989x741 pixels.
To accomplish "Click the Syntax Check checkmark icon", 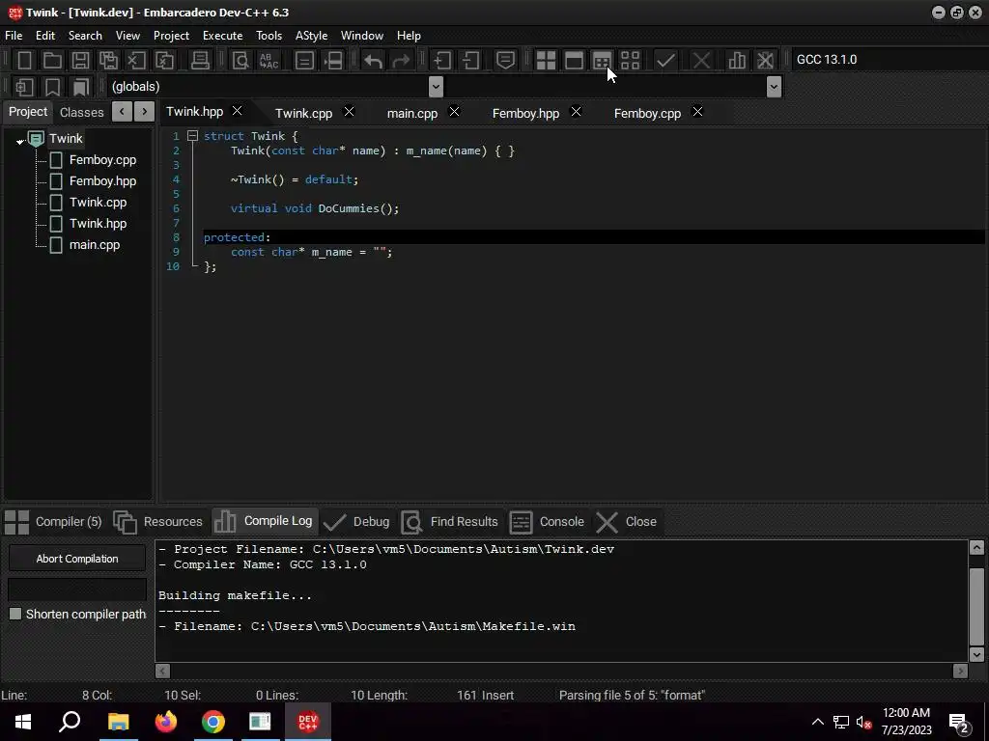I will [x=665, y=61].
